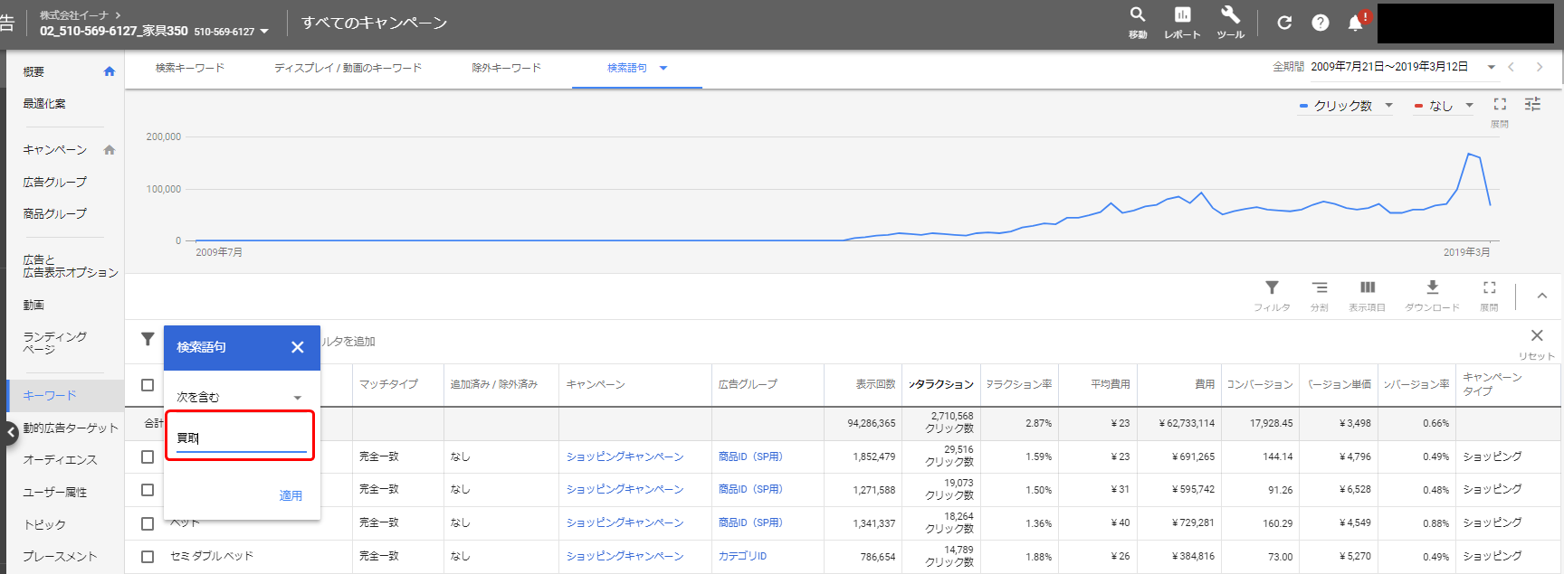Click the 分割 segment icon

(x=1320, y=287)
